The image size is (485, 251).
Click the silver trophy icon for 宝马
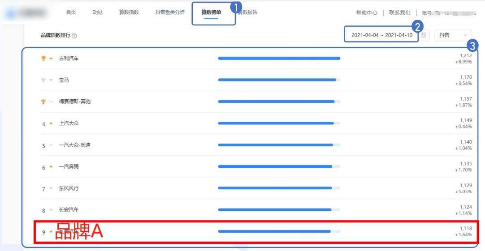click(x=43, y=80)
